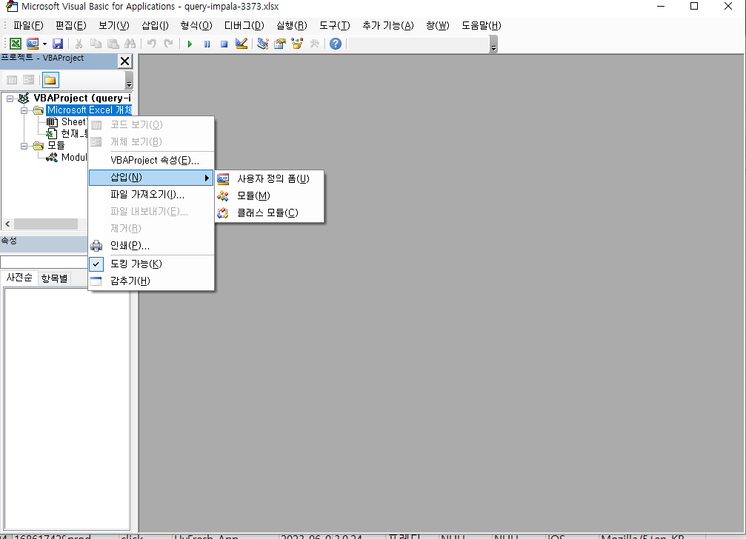Image resolution: width=746 pixels, height=539 pixels.
Task: Collapse the 모듈 folder node
Action: tap(24, 146)
